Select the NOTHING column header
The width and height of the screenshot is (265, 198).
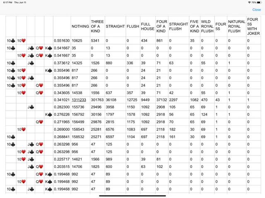(80, 26)
